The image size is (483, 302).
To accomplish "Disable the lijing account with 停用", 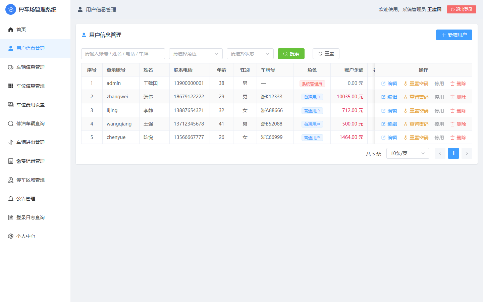I will coord(439,110).
